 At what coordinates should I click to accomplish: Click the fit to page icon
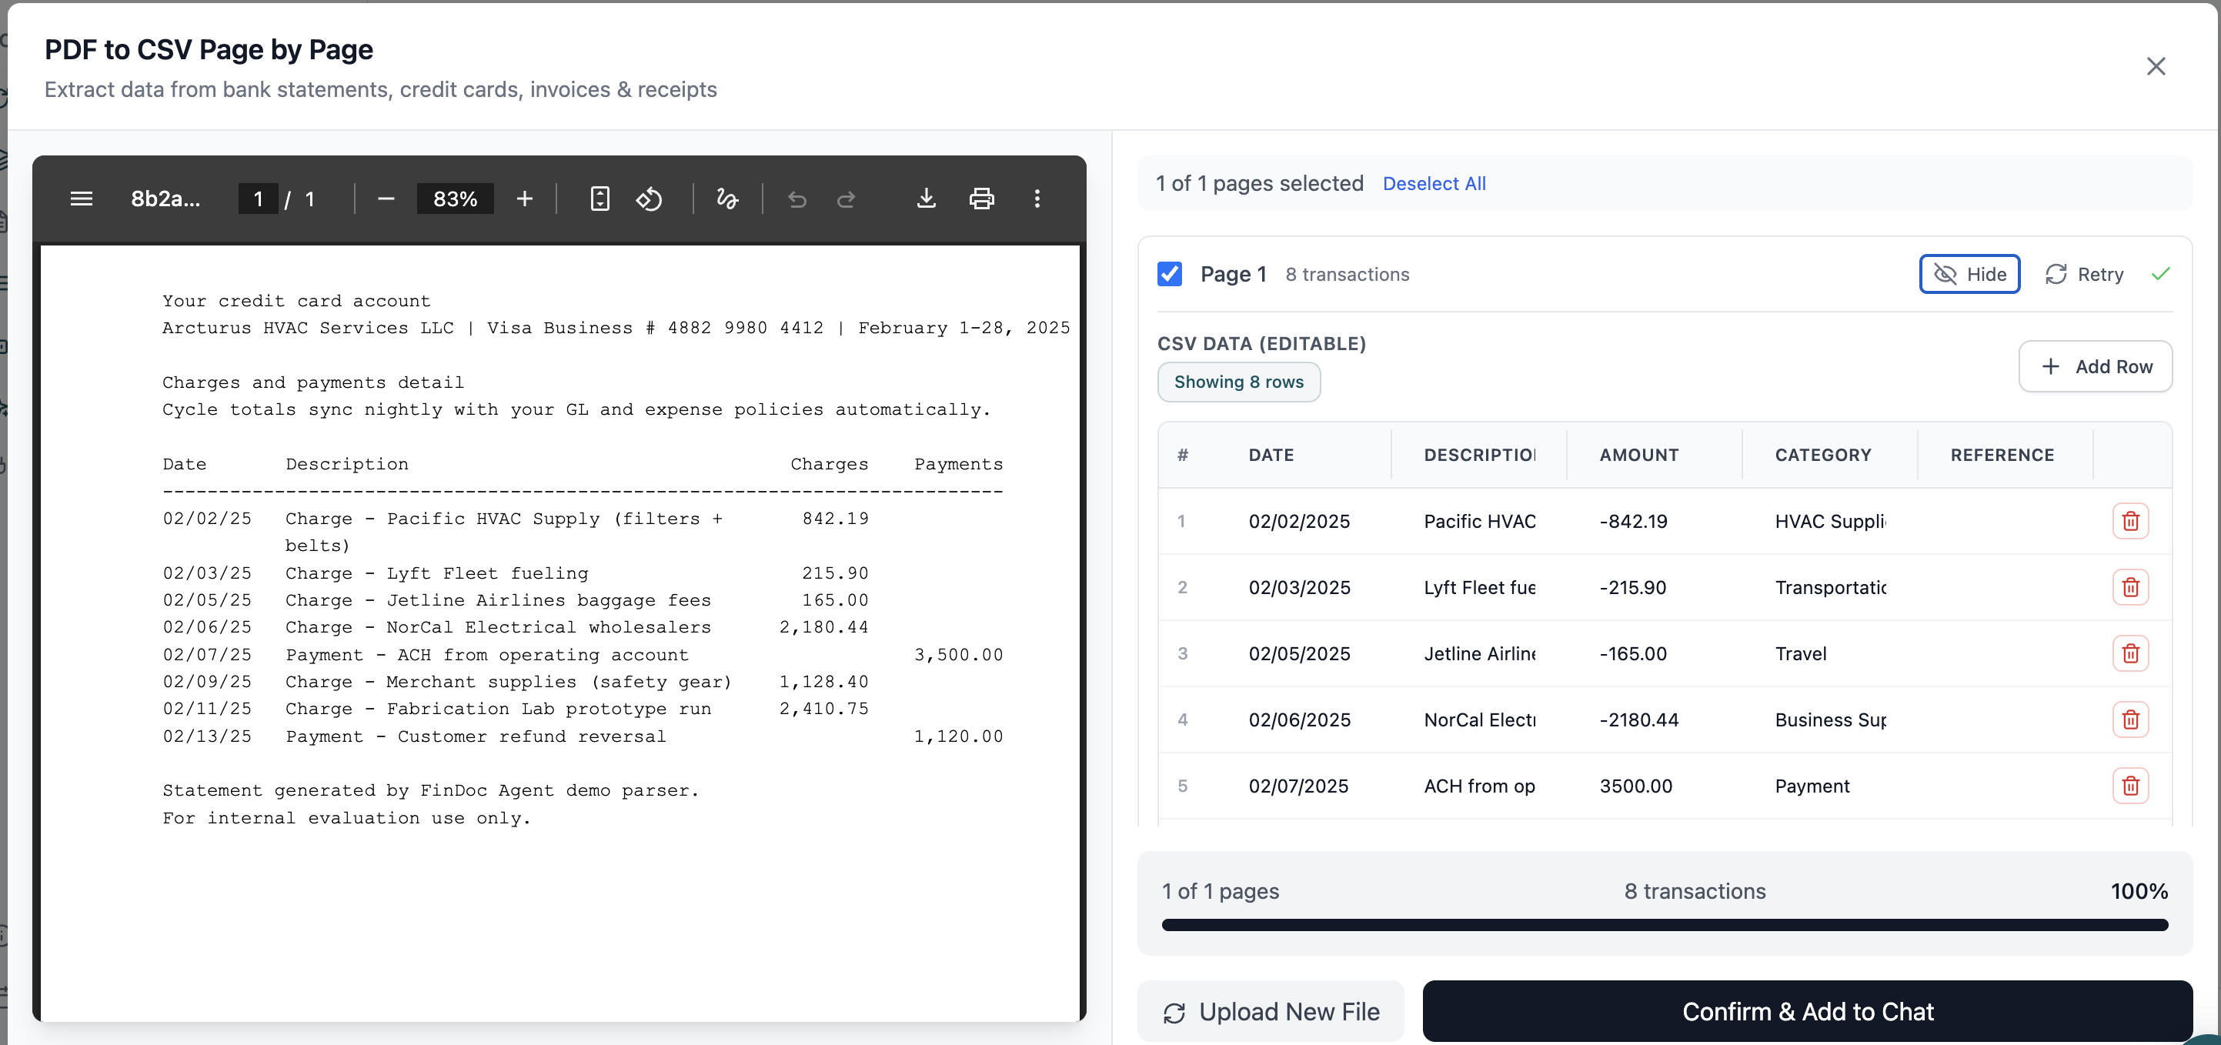click(600, 199)
